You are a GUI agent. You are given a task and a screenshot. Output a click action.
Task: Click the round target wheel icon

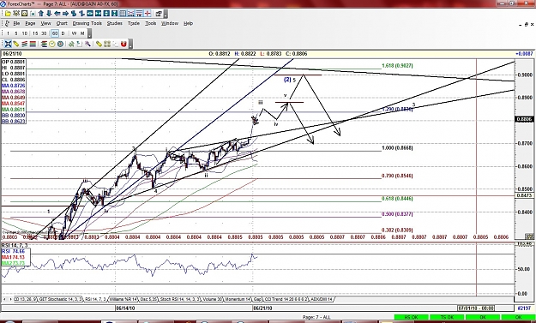61,44
